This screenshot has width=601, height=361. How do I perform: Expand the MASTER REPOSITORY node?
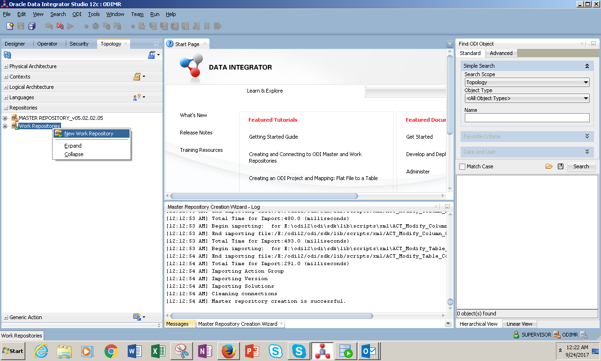click(5, 118)
